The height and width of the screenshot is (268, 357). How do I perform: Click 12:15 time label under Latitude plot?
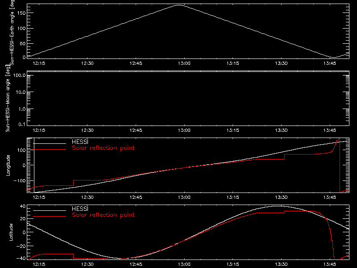point(39,264)
